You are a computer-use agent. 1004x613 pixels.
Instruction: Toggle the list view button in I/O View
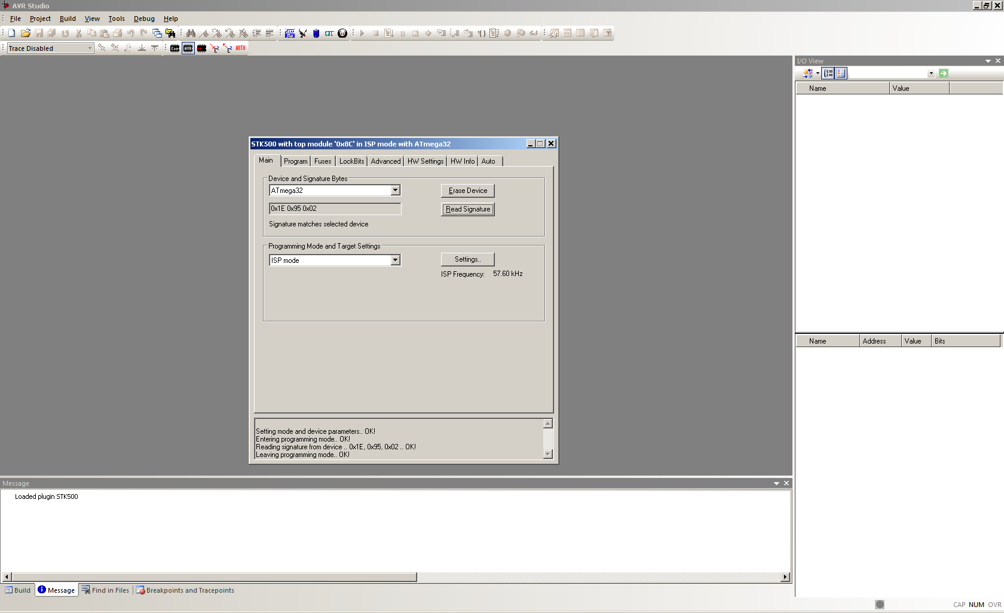[x=841, y=73]
